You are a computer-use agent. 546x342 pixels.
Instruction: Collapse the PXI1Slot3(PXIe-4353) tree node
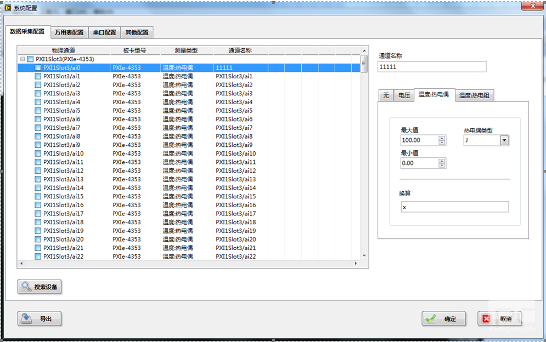pos(22,59)
